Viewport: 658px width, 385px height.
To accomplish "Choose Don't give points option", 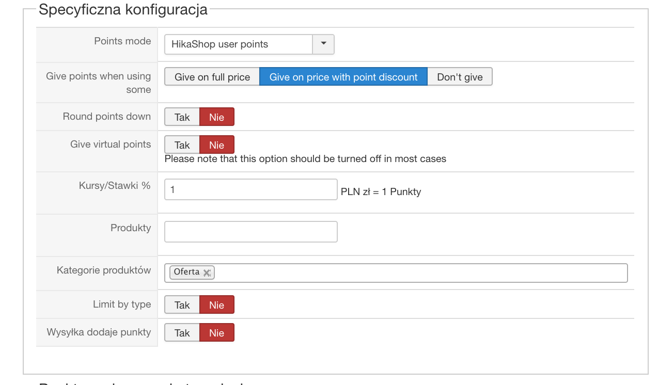I will (x=460, y=77).
